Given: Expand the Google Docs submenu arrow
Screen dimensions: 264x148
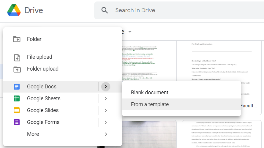Looking at the screenshot, I should [106, 87].
